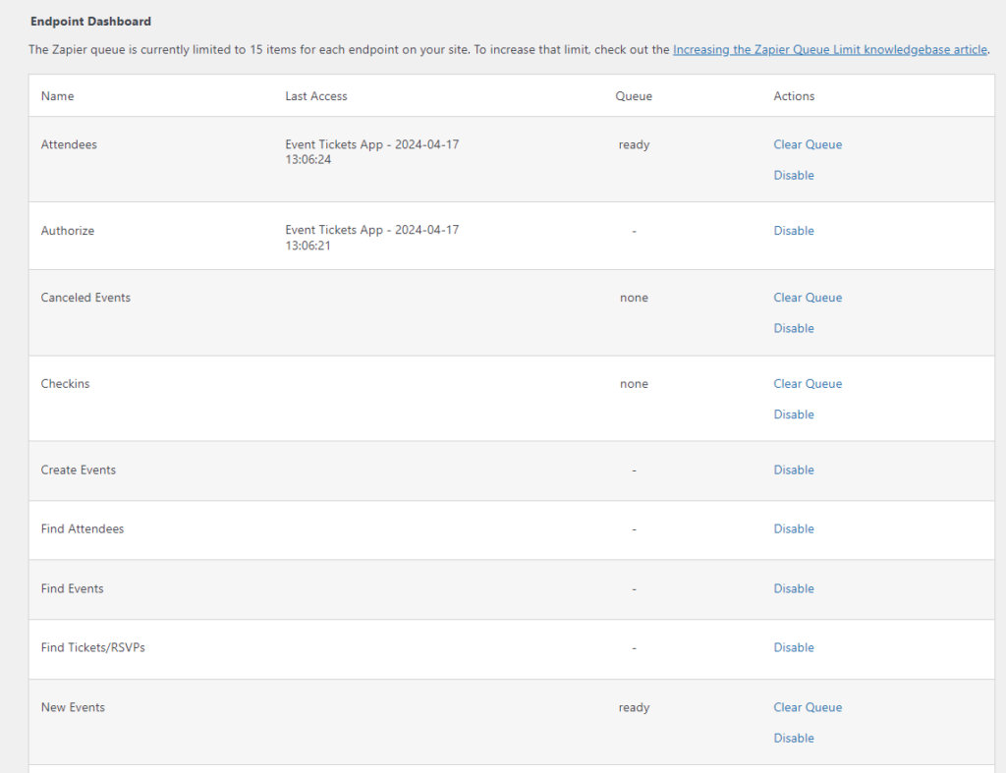
Task: Disable the Attendees endpoint
Action: [x=794, y=175]
